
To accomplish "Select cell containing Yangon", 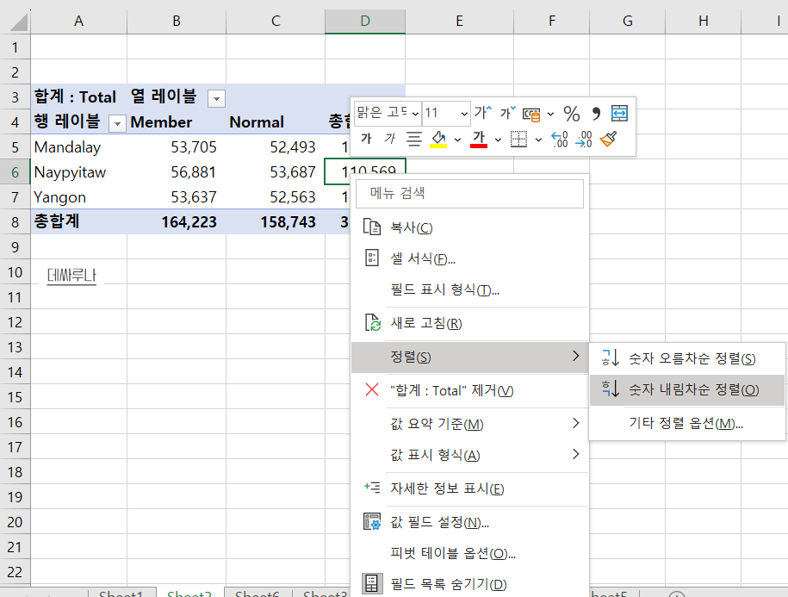I will pos(78,197).
